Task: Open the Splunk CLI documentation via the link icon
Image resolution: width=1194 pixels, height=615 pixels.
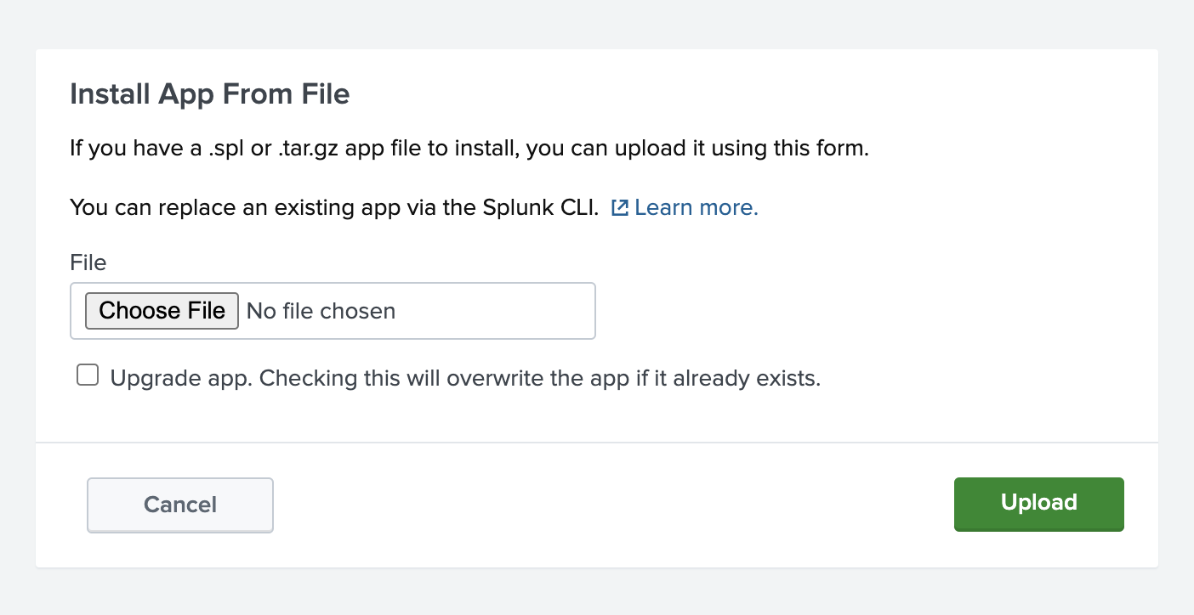Action: (x=620, y=206)
